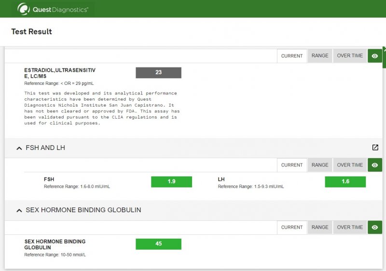
Task: Click SHBG reference range 10-50 nmol/L
Action: coord(55,255)
